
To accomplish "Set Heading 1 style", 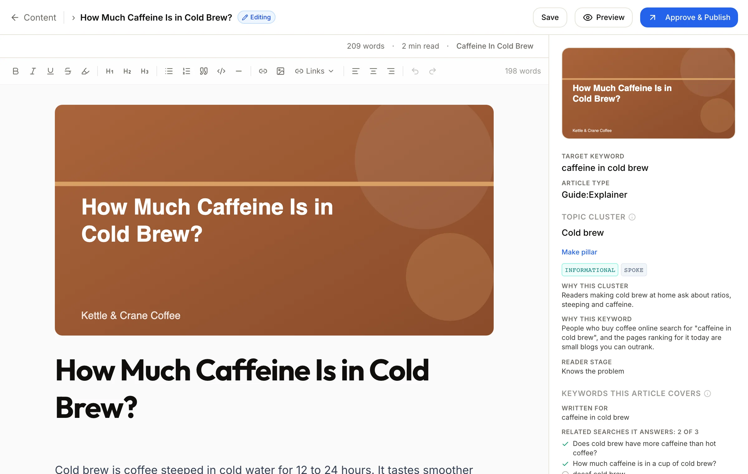I will [x=110, y=71].
